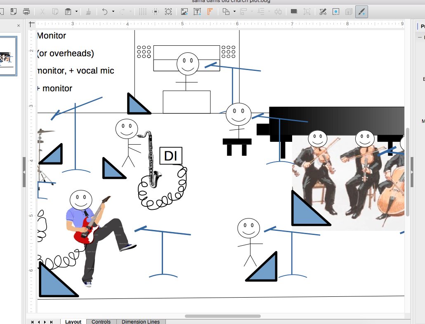
Task: Toggle the Extrusion 3D icon
Action: tap(349, 12)
